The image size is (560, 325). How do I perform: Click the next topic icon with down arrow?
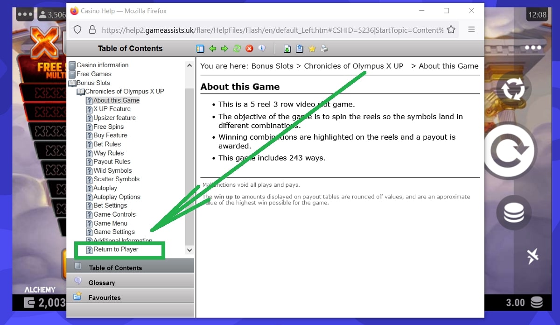click(287, 49)
